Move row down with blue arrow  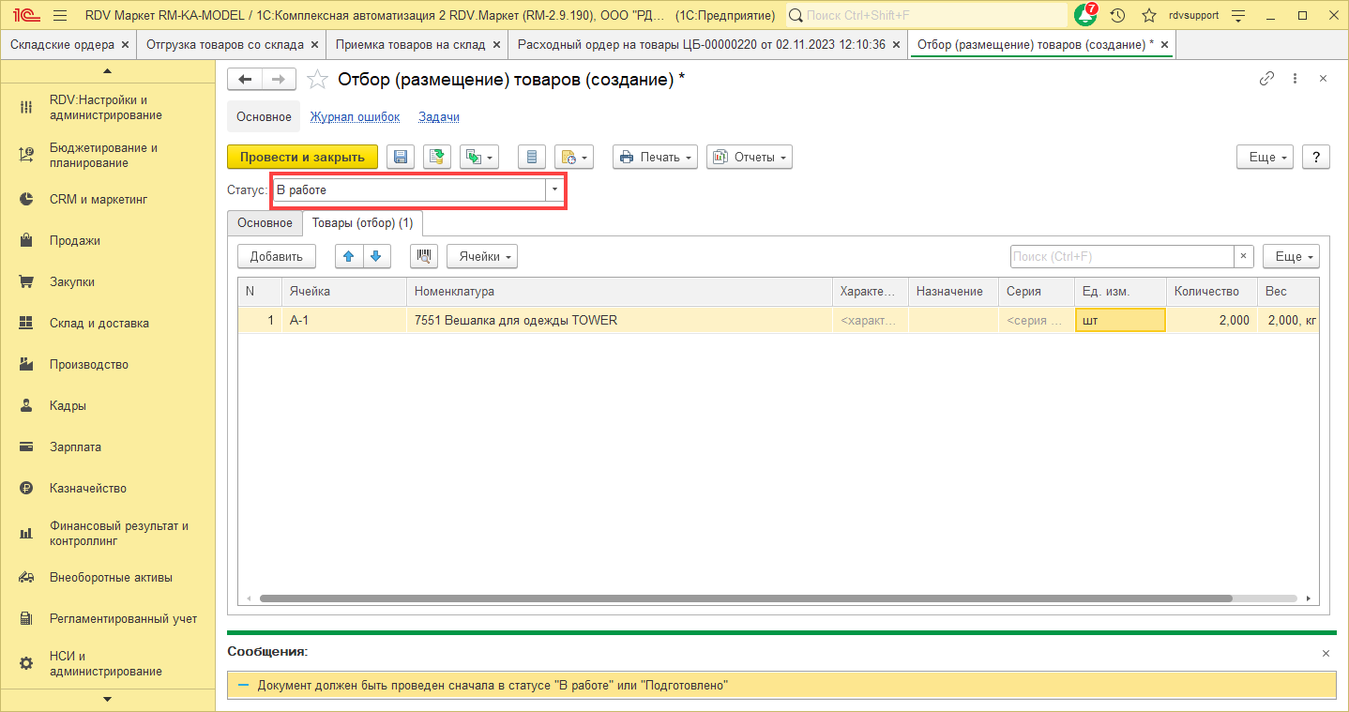376,256
